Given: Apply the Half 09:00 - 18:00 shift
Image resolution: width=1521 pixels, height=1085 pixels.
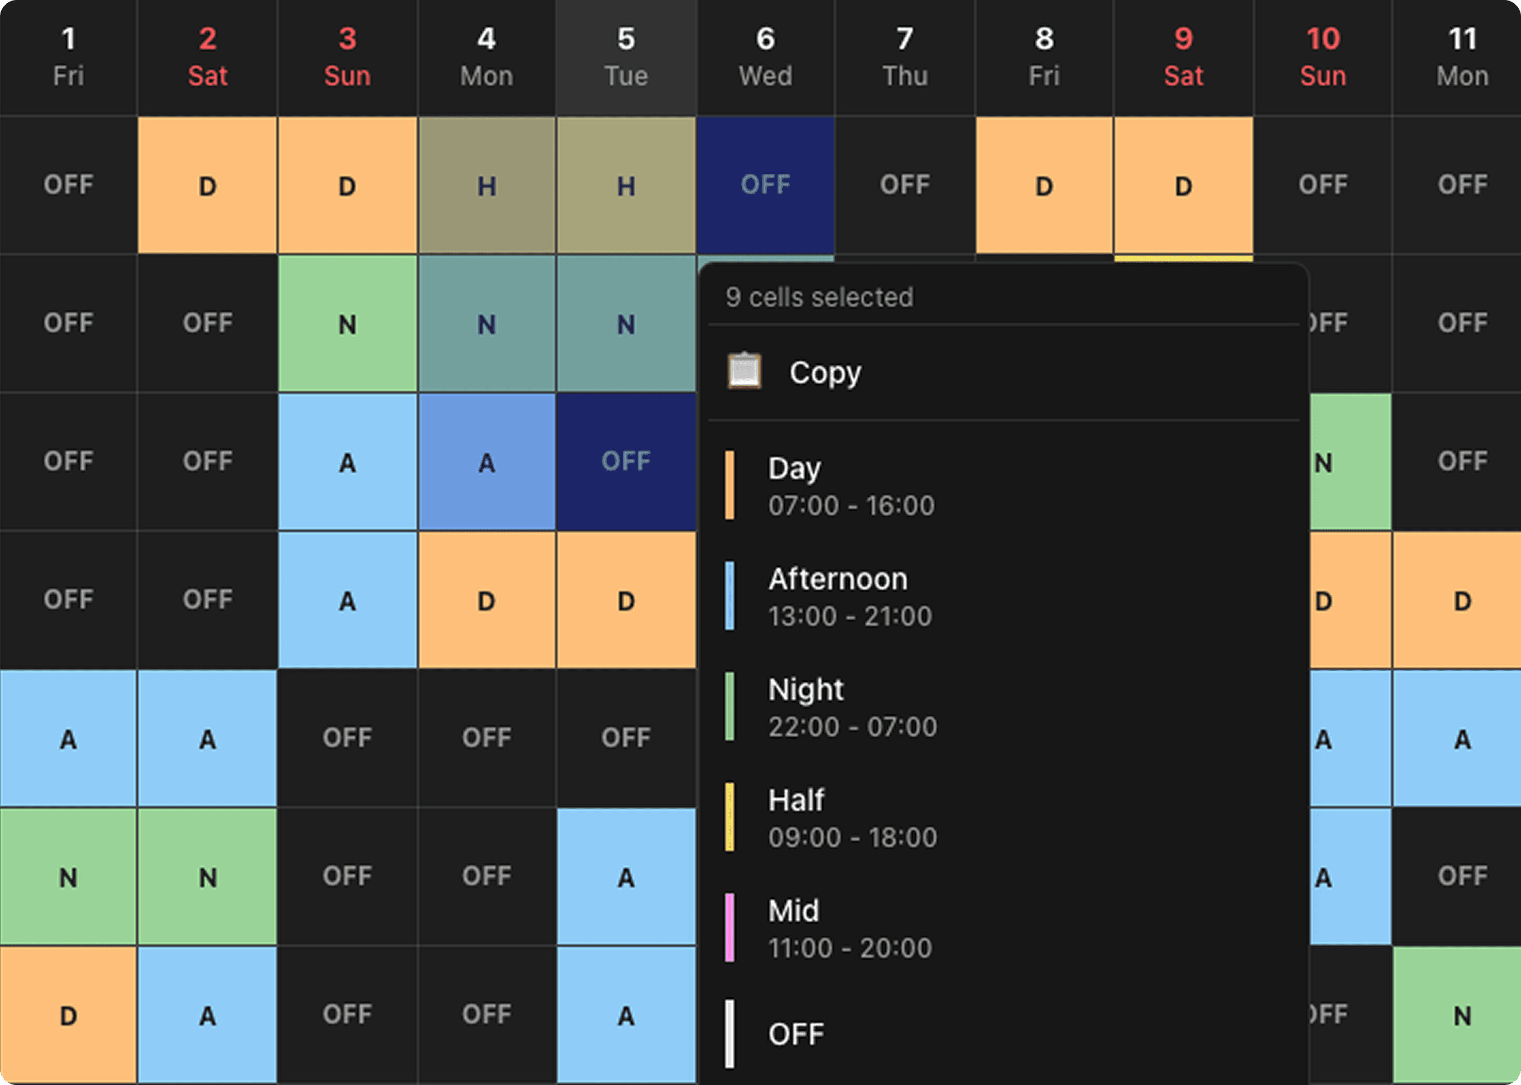Looking at the screenshot, I should (851, 818).
